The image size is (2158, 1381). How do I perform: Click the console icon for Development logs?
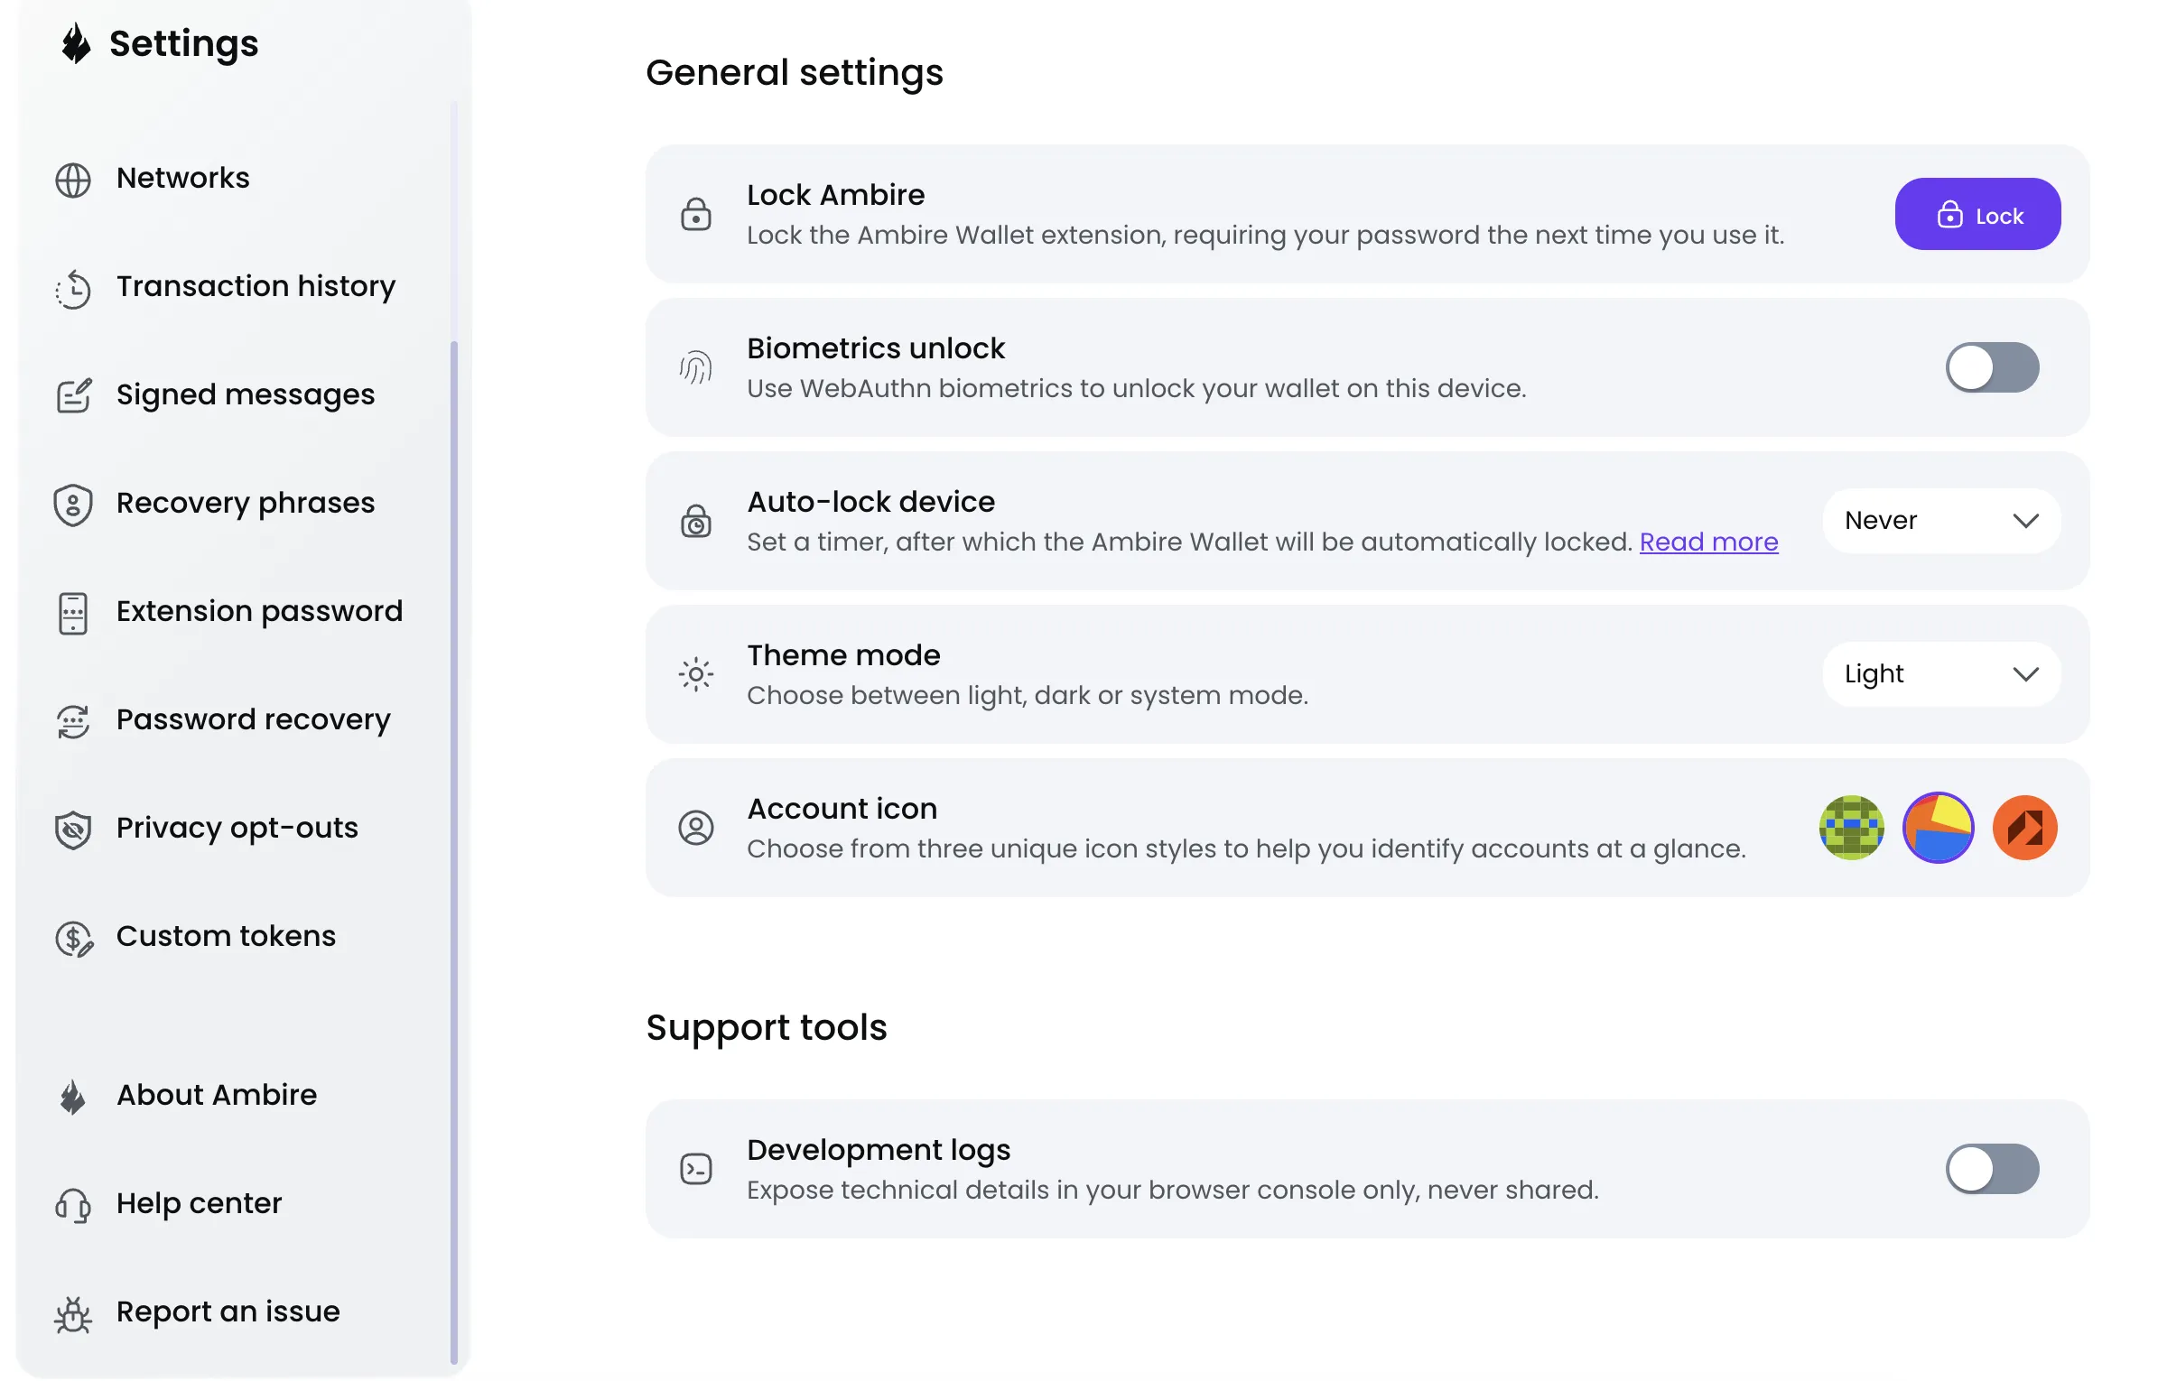coord(696,1169)
